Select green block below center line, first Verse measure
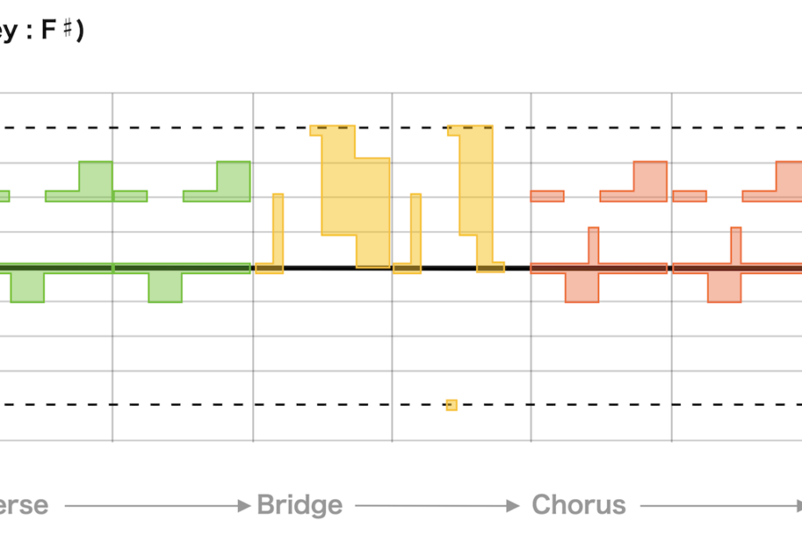This screenshot has width=802, height=535. (x=27, y=285)
